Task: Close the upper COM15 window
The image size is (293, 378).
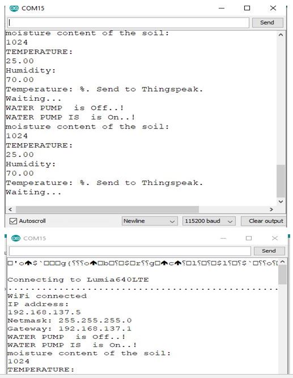Action: point(273,8)
